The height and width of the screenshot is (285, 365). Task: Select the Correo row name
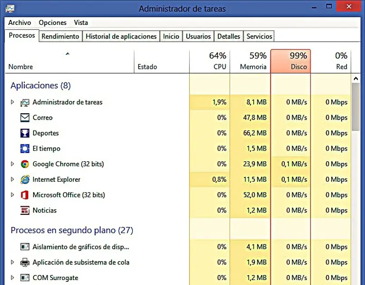tap(43, 118)
